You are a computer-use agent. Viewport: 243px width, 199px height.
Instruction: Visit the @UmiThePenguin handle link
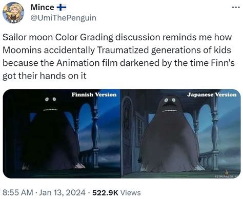click(x=63, y=18)
